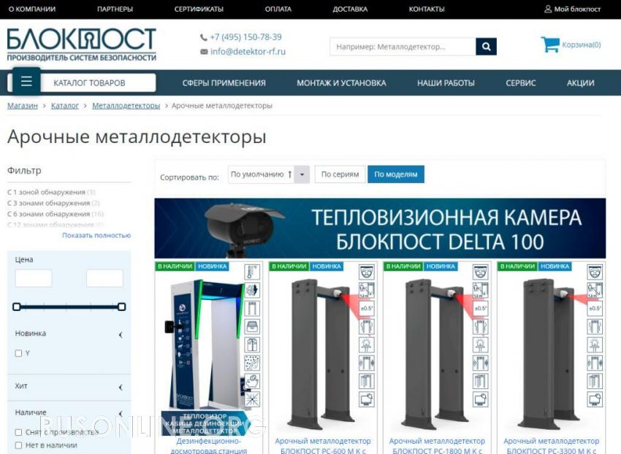Open the 'Сертификаты' menu item

(199, 9)
